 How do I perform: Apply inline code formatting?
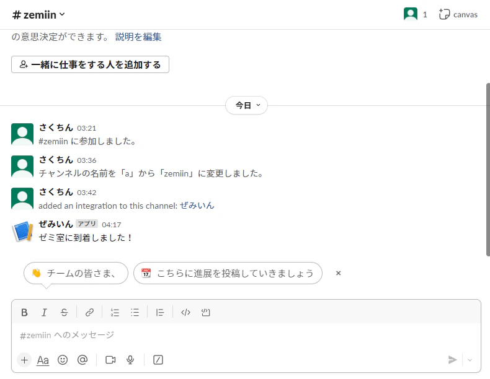point(185,312)
